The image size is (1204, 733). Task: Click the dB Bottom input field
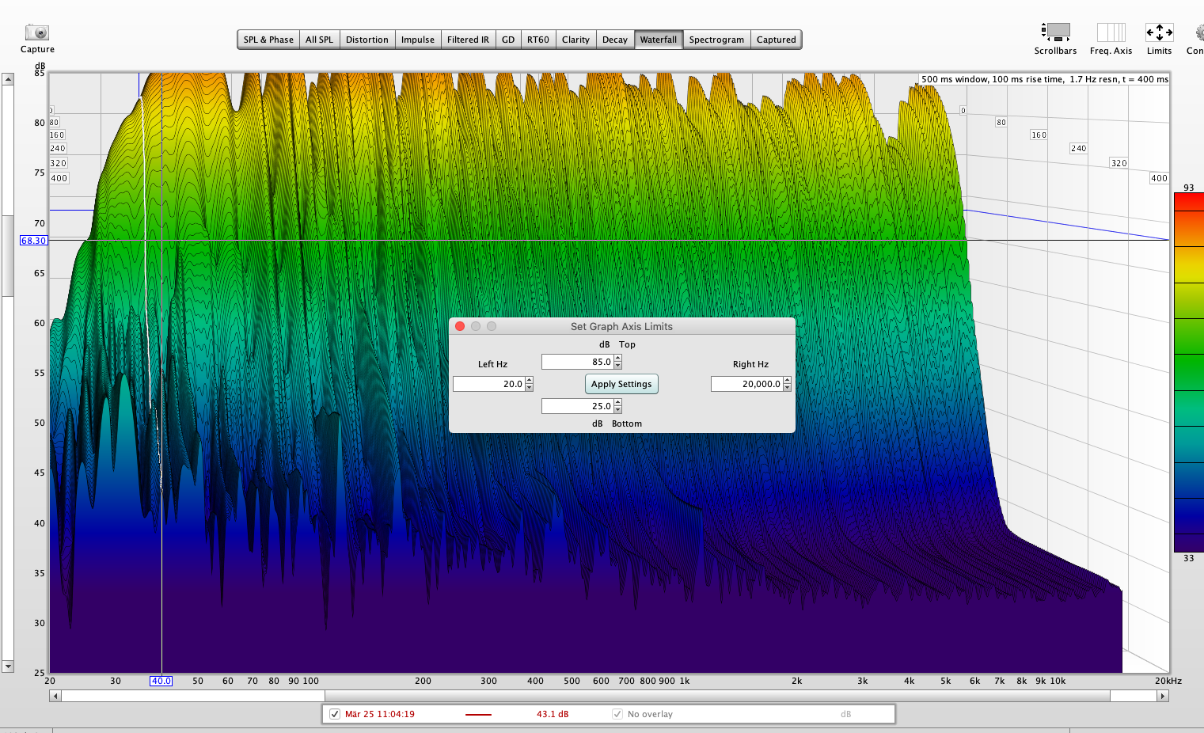click(x=577, y=406)
